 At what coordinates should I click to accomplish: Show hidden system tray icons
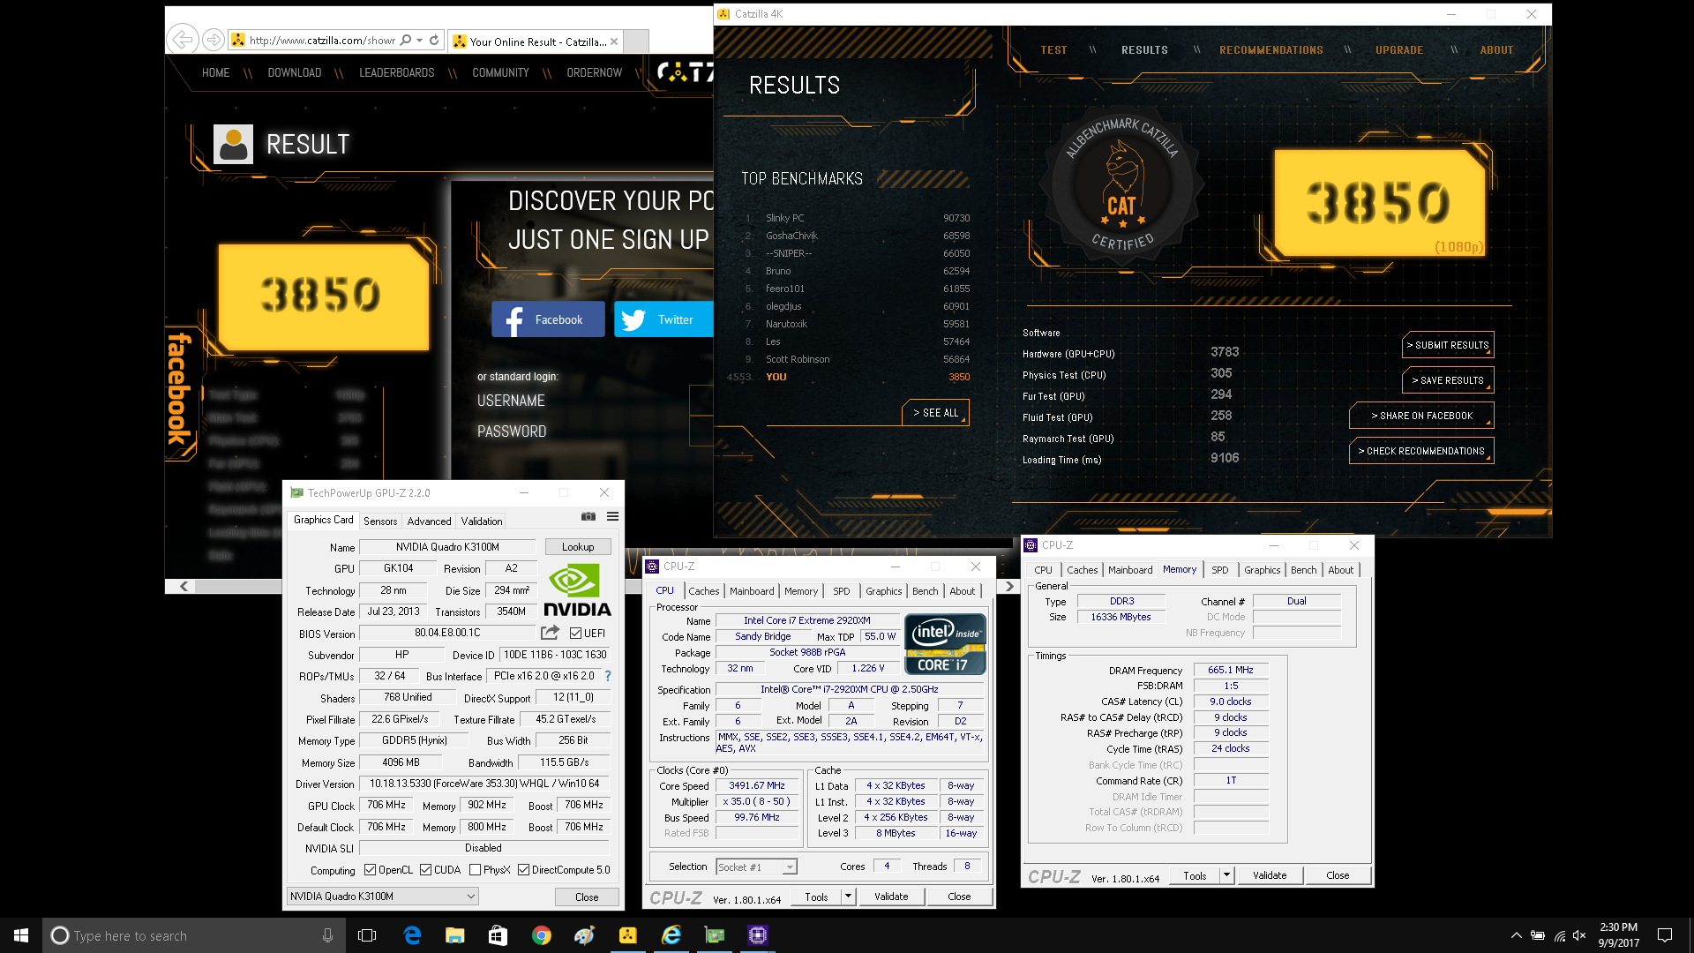pyautogui.click(x=1516, y=935)
